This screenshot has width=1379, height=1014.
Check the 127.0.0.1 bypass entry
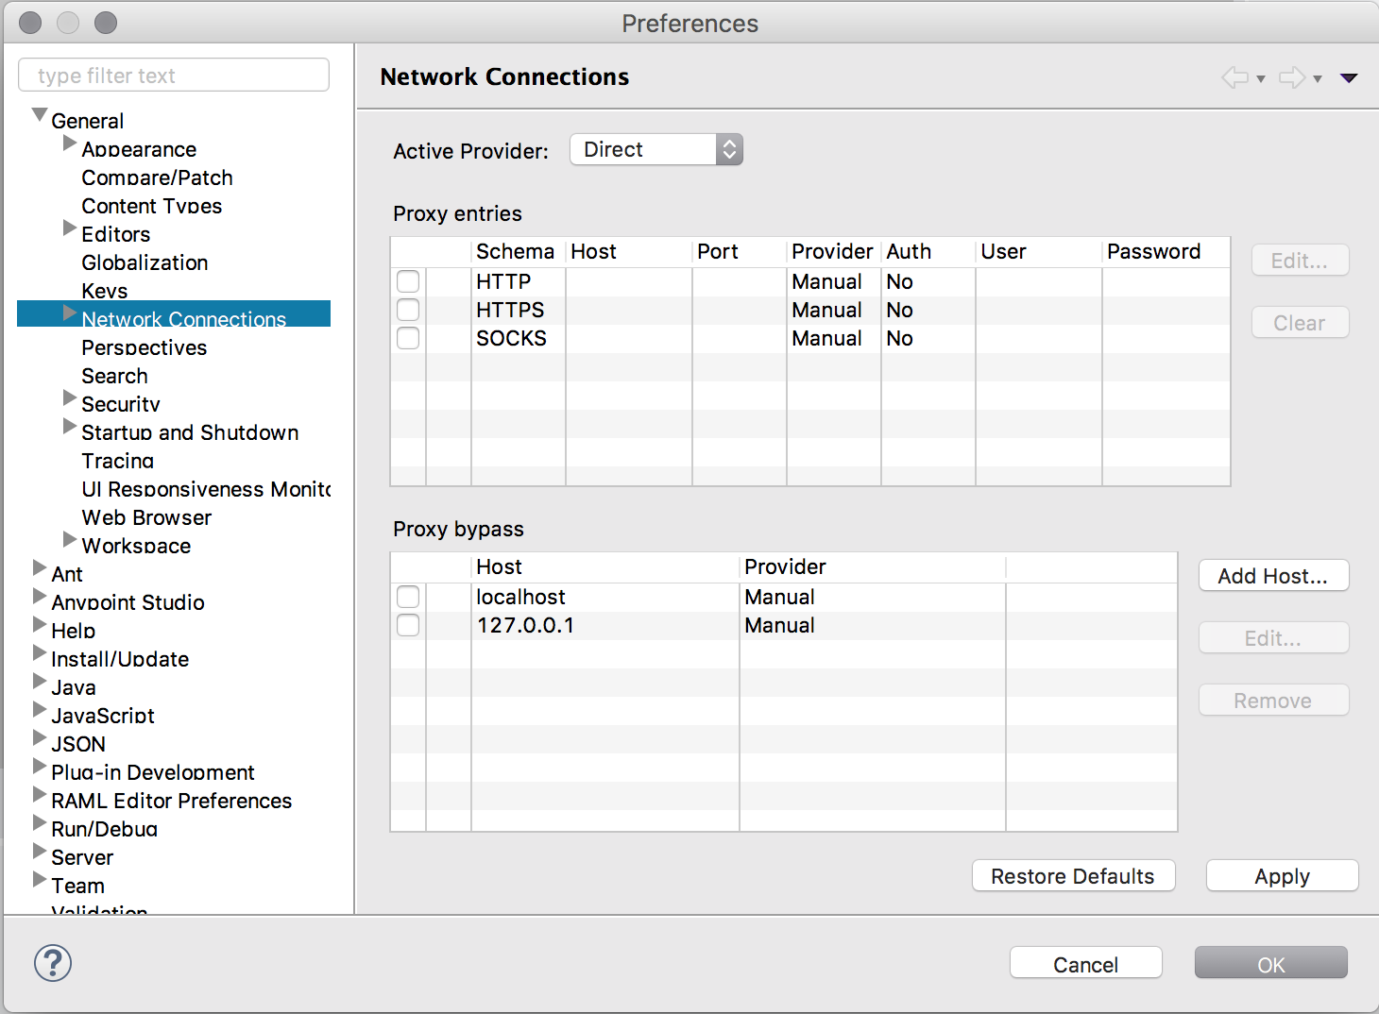click(x=407, y=624)
